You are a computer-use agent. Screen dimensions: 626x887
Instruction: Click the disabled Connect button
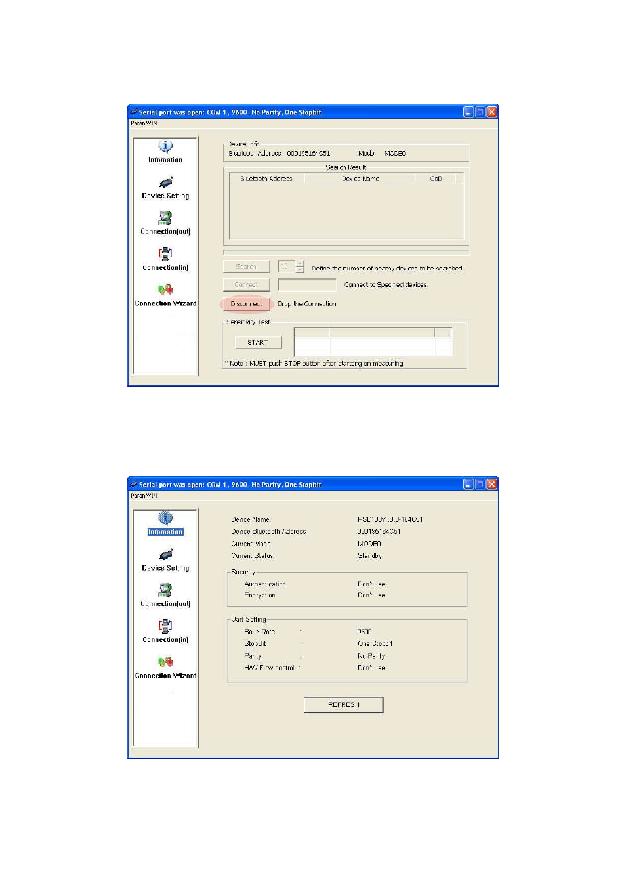[x=246, y=285]
